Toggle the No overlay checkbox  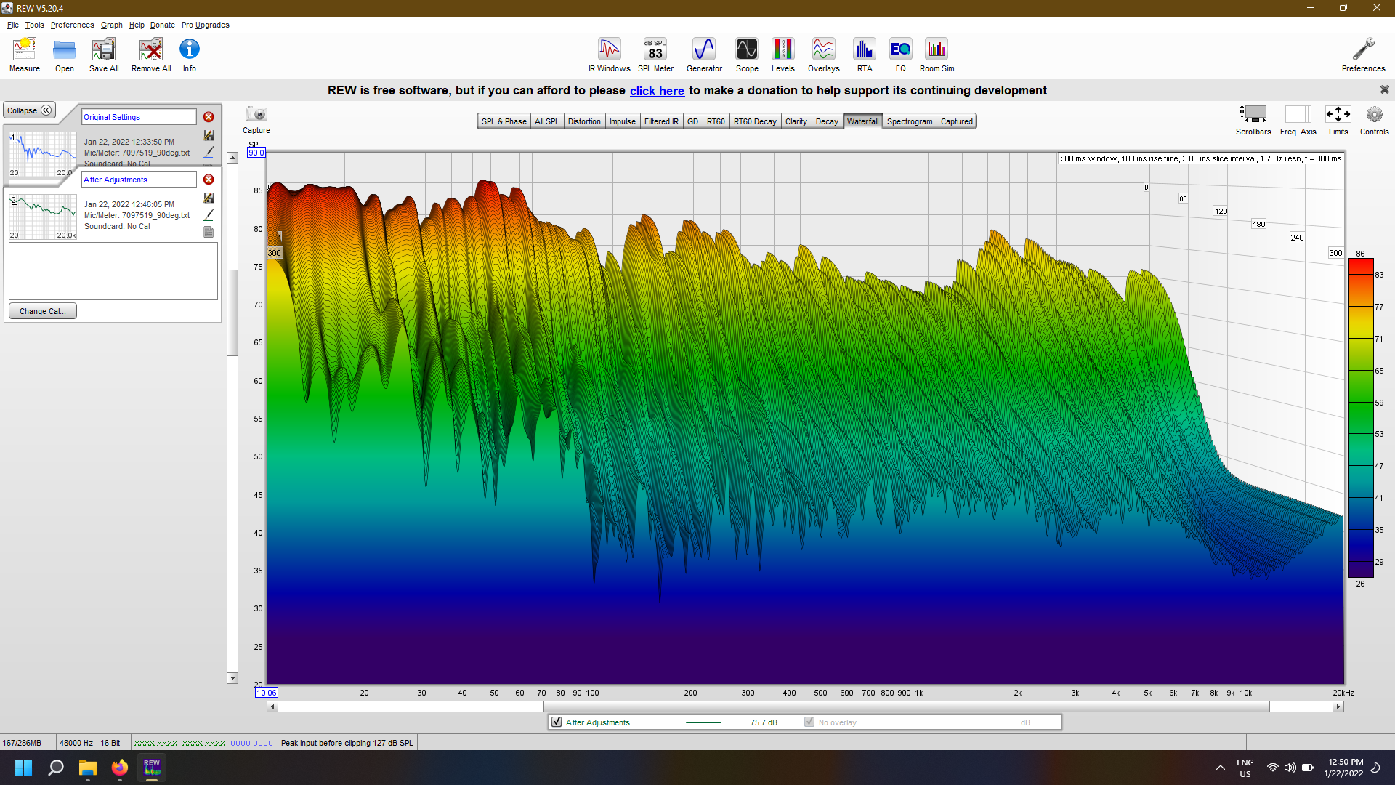(x=809, y=722)
